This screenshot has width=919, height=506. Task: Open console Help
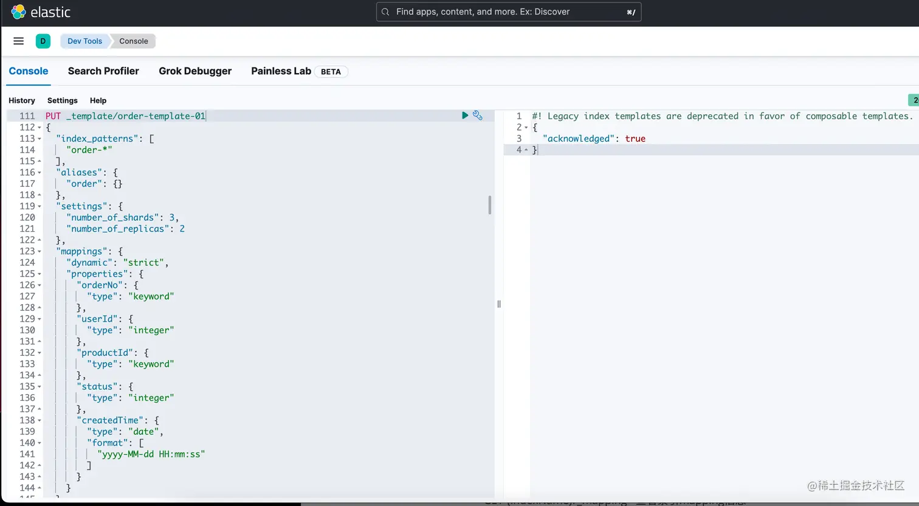coord(98,100)
